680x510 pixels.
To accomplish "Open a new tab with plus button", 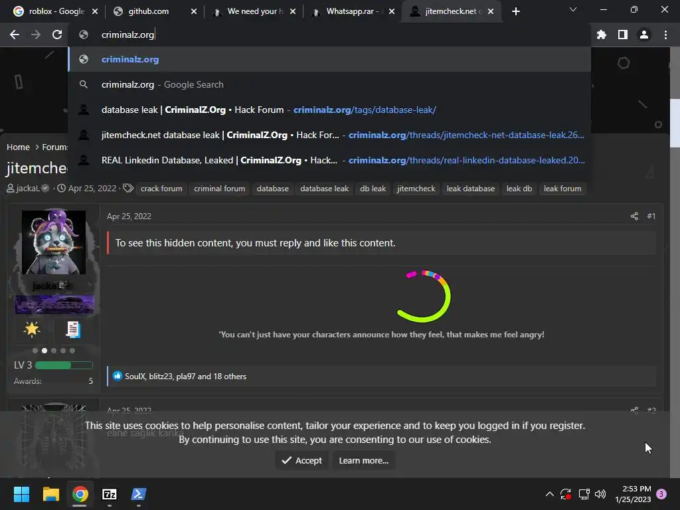I will click(515, 11).
